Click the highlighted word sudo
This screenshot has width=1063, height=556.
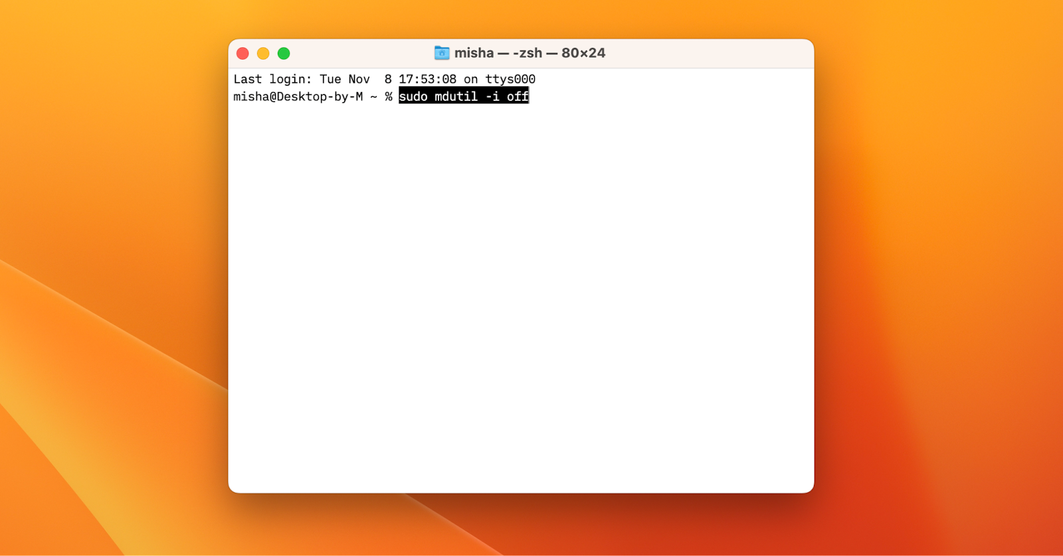point(413,97)
